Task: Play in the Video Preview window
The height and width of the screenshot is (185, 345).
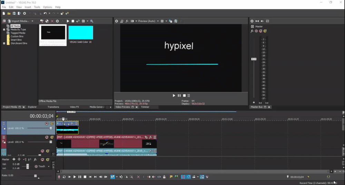Action: pos(174,96)
